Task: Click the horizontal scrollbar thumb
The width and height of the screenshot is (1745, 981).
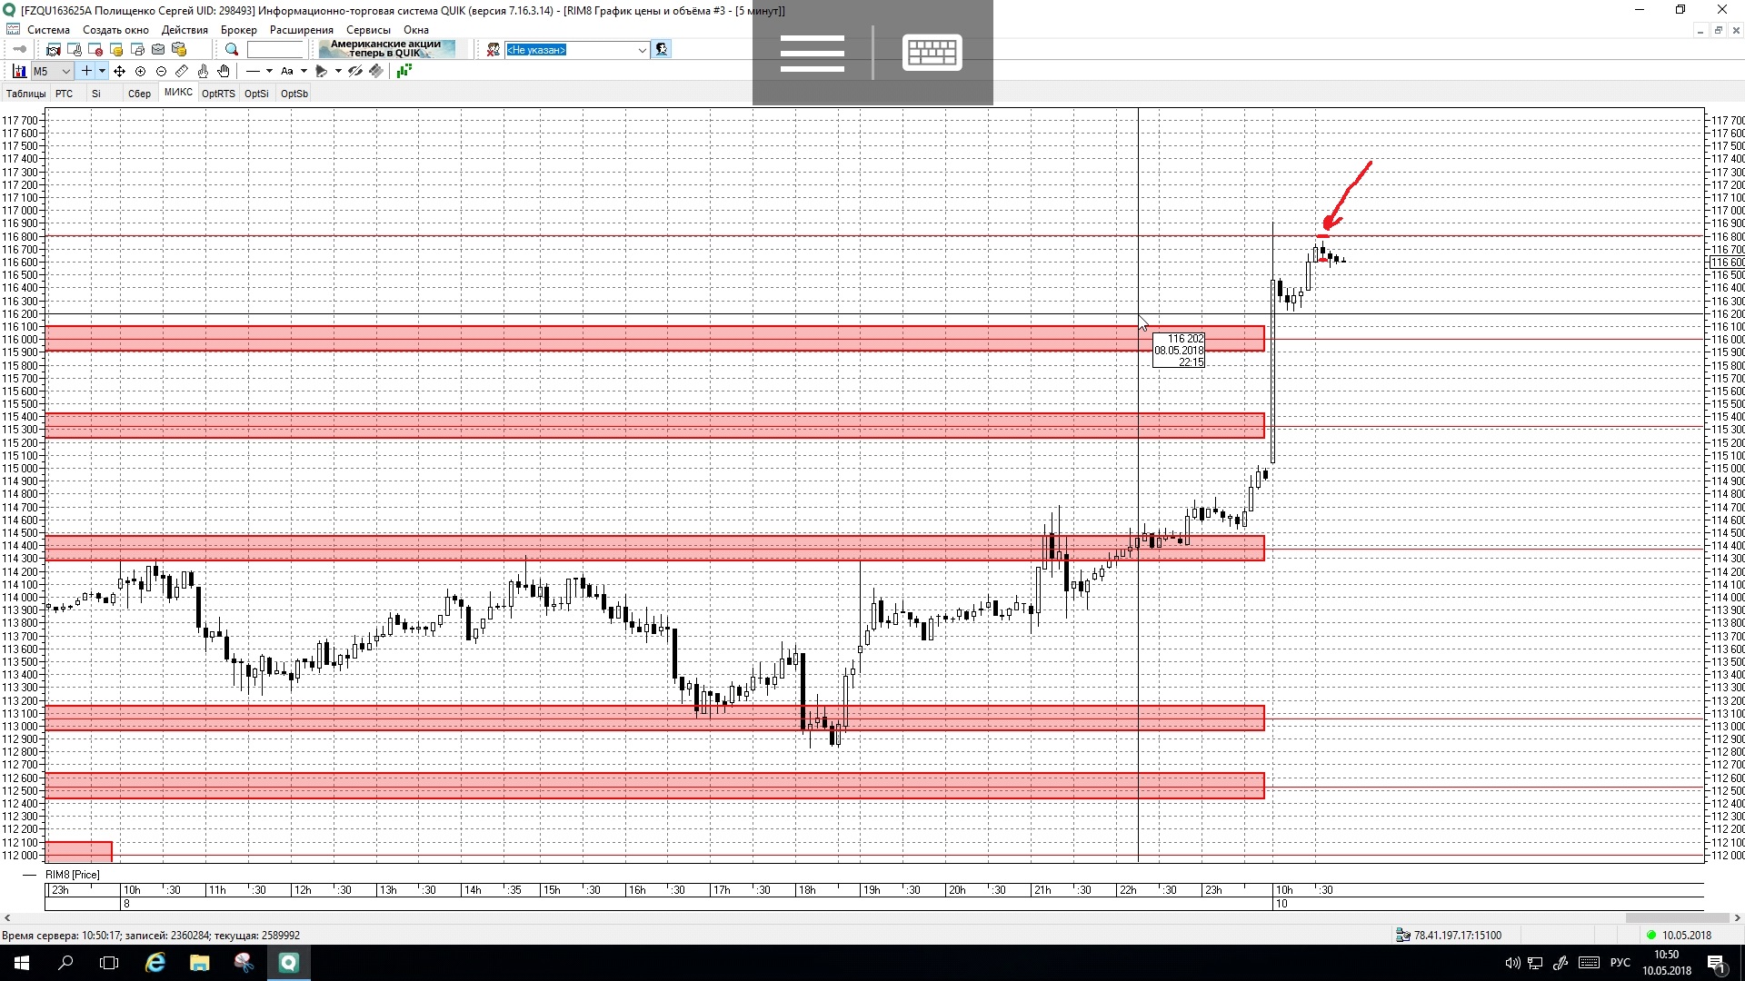Action: click(x=1677, y=918)
